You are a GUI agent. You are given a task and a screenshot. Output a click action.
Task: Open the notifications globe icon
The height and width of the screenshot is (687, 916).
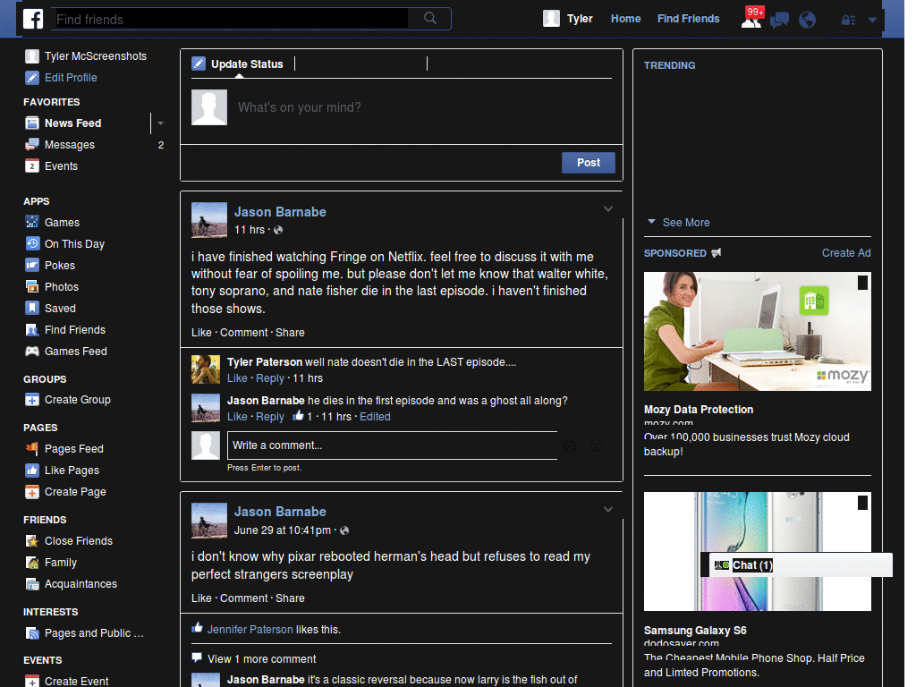808,20
